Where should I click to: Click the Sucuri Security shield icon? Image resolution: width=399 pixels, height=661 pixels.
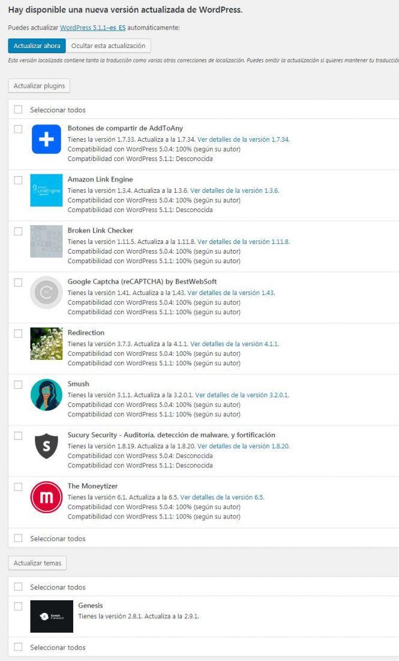(x=46, y=446)
